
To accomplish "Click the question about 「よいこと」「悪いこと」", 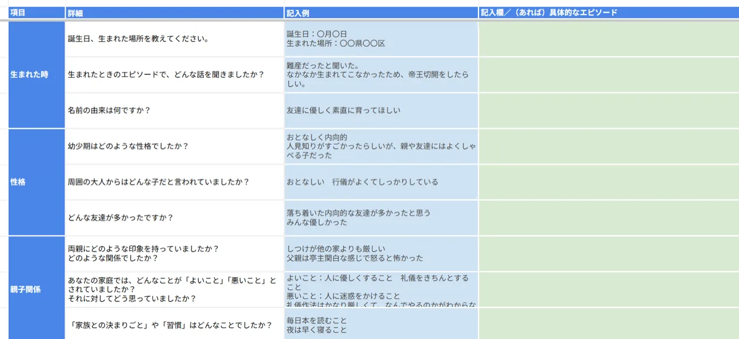I will pos(175,290).
